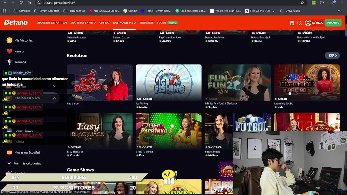
Task: Open Apuestas Deportivas menu
Action: point(52,23)
